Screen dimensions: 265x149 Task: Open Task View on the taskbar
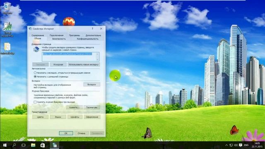pos(24,145)
